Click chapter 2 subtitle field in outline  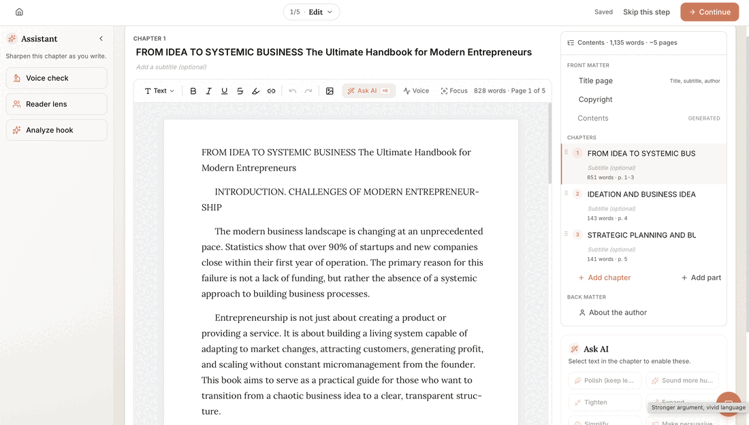[611, 209]
